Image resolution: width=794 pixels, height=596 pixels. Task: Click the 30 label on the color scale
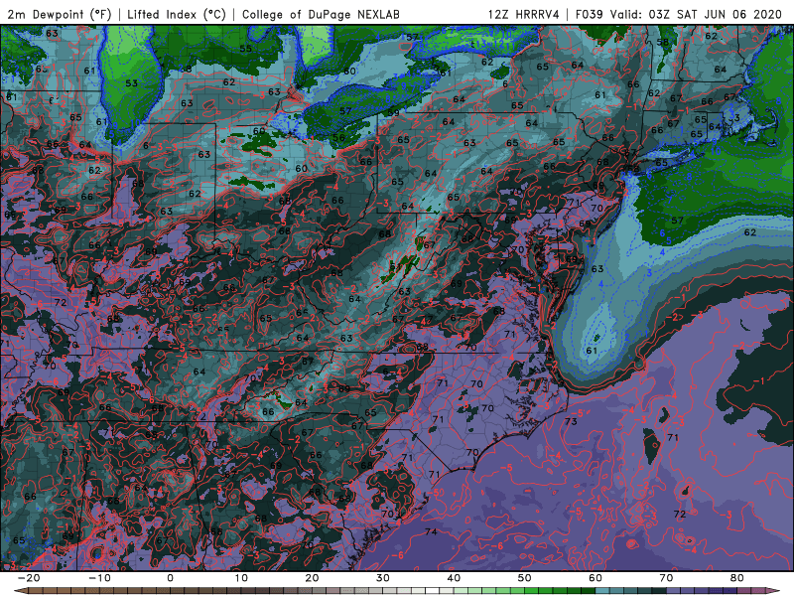pos(383,578)
